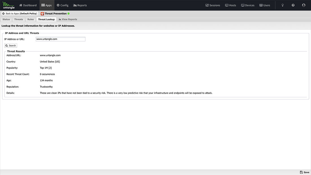Image resolution: width=311 pixels, height=175 pixels.
Task: Open the Reports section
Action: (80, 5)
